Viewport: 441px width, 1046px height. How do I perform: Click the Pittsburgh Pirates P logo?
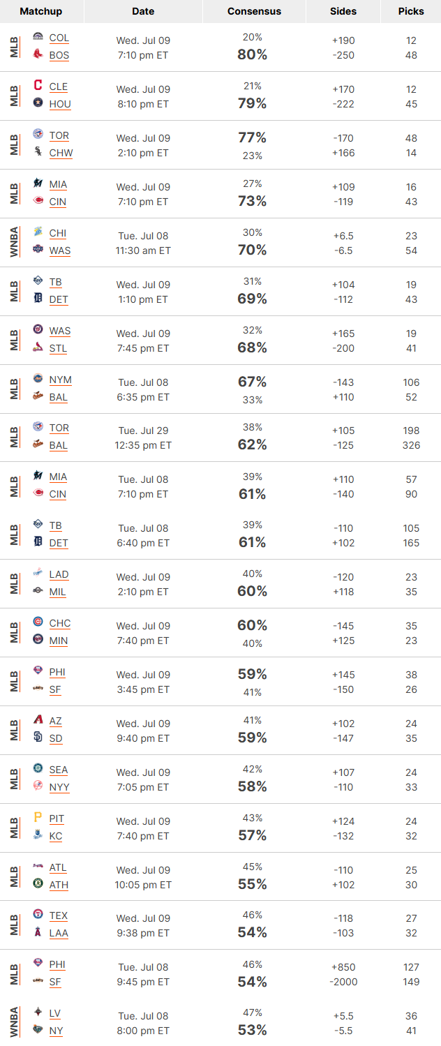(x=38, y=818)
